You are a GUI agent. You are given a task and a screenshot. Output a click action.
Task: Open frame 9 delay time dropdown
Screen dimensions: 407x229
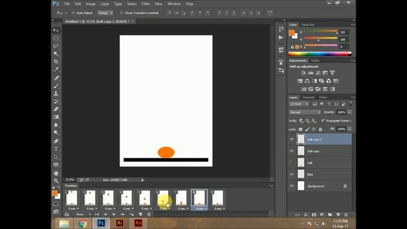click(x=219, y=209)
